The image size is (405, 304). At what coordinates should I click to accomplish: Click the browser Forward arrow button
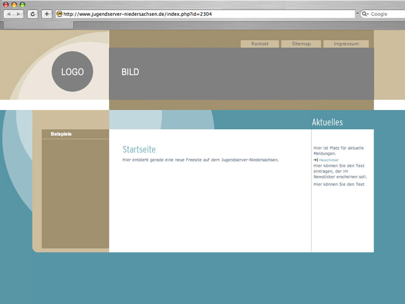click(19, 14)
